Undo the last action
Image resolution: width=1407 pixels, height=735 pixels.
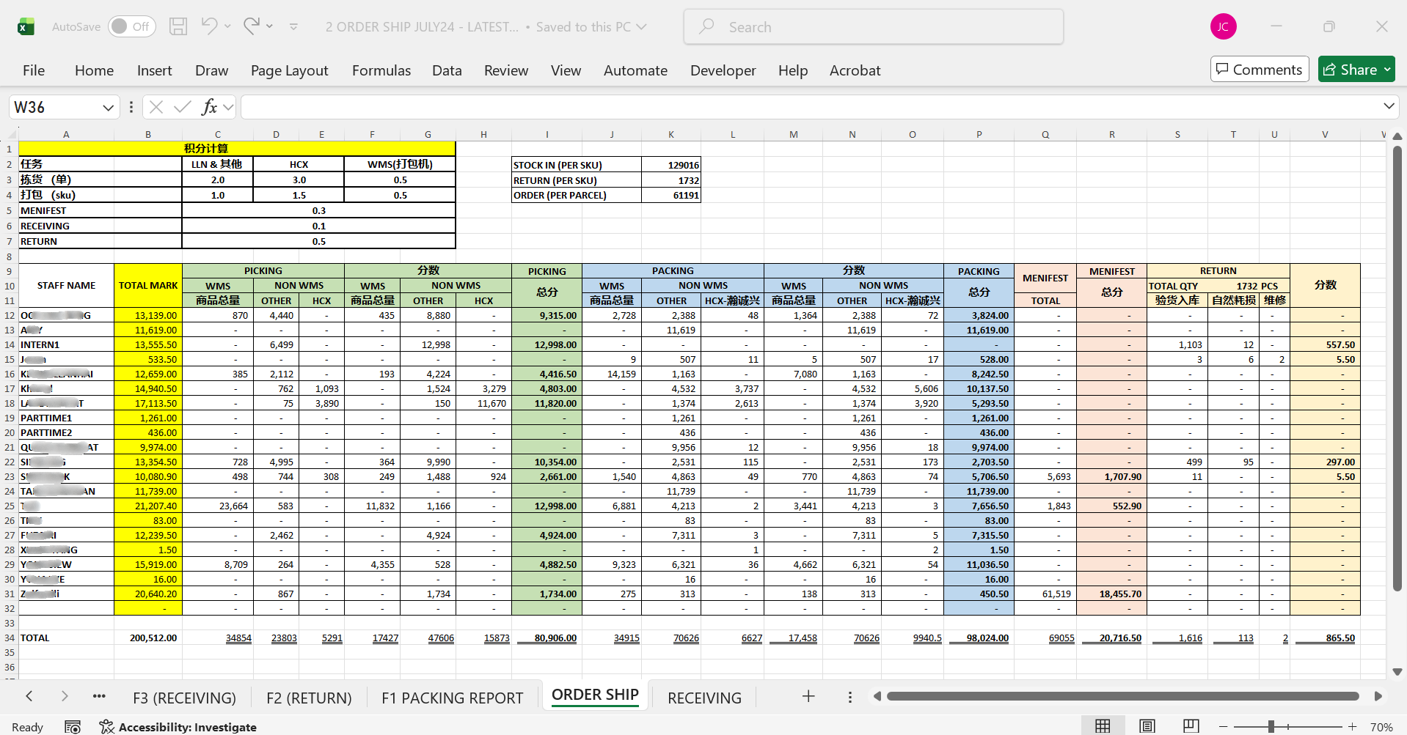pos(208,26)
